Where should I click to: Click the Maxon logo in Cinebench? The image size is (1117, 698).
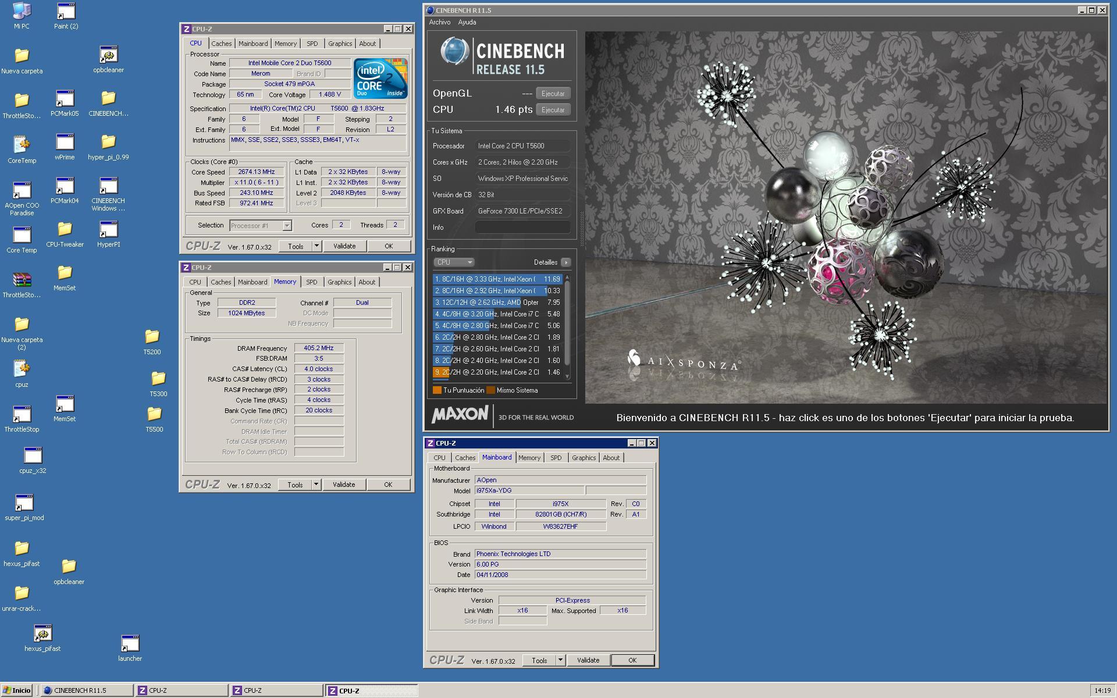[460, 414]
